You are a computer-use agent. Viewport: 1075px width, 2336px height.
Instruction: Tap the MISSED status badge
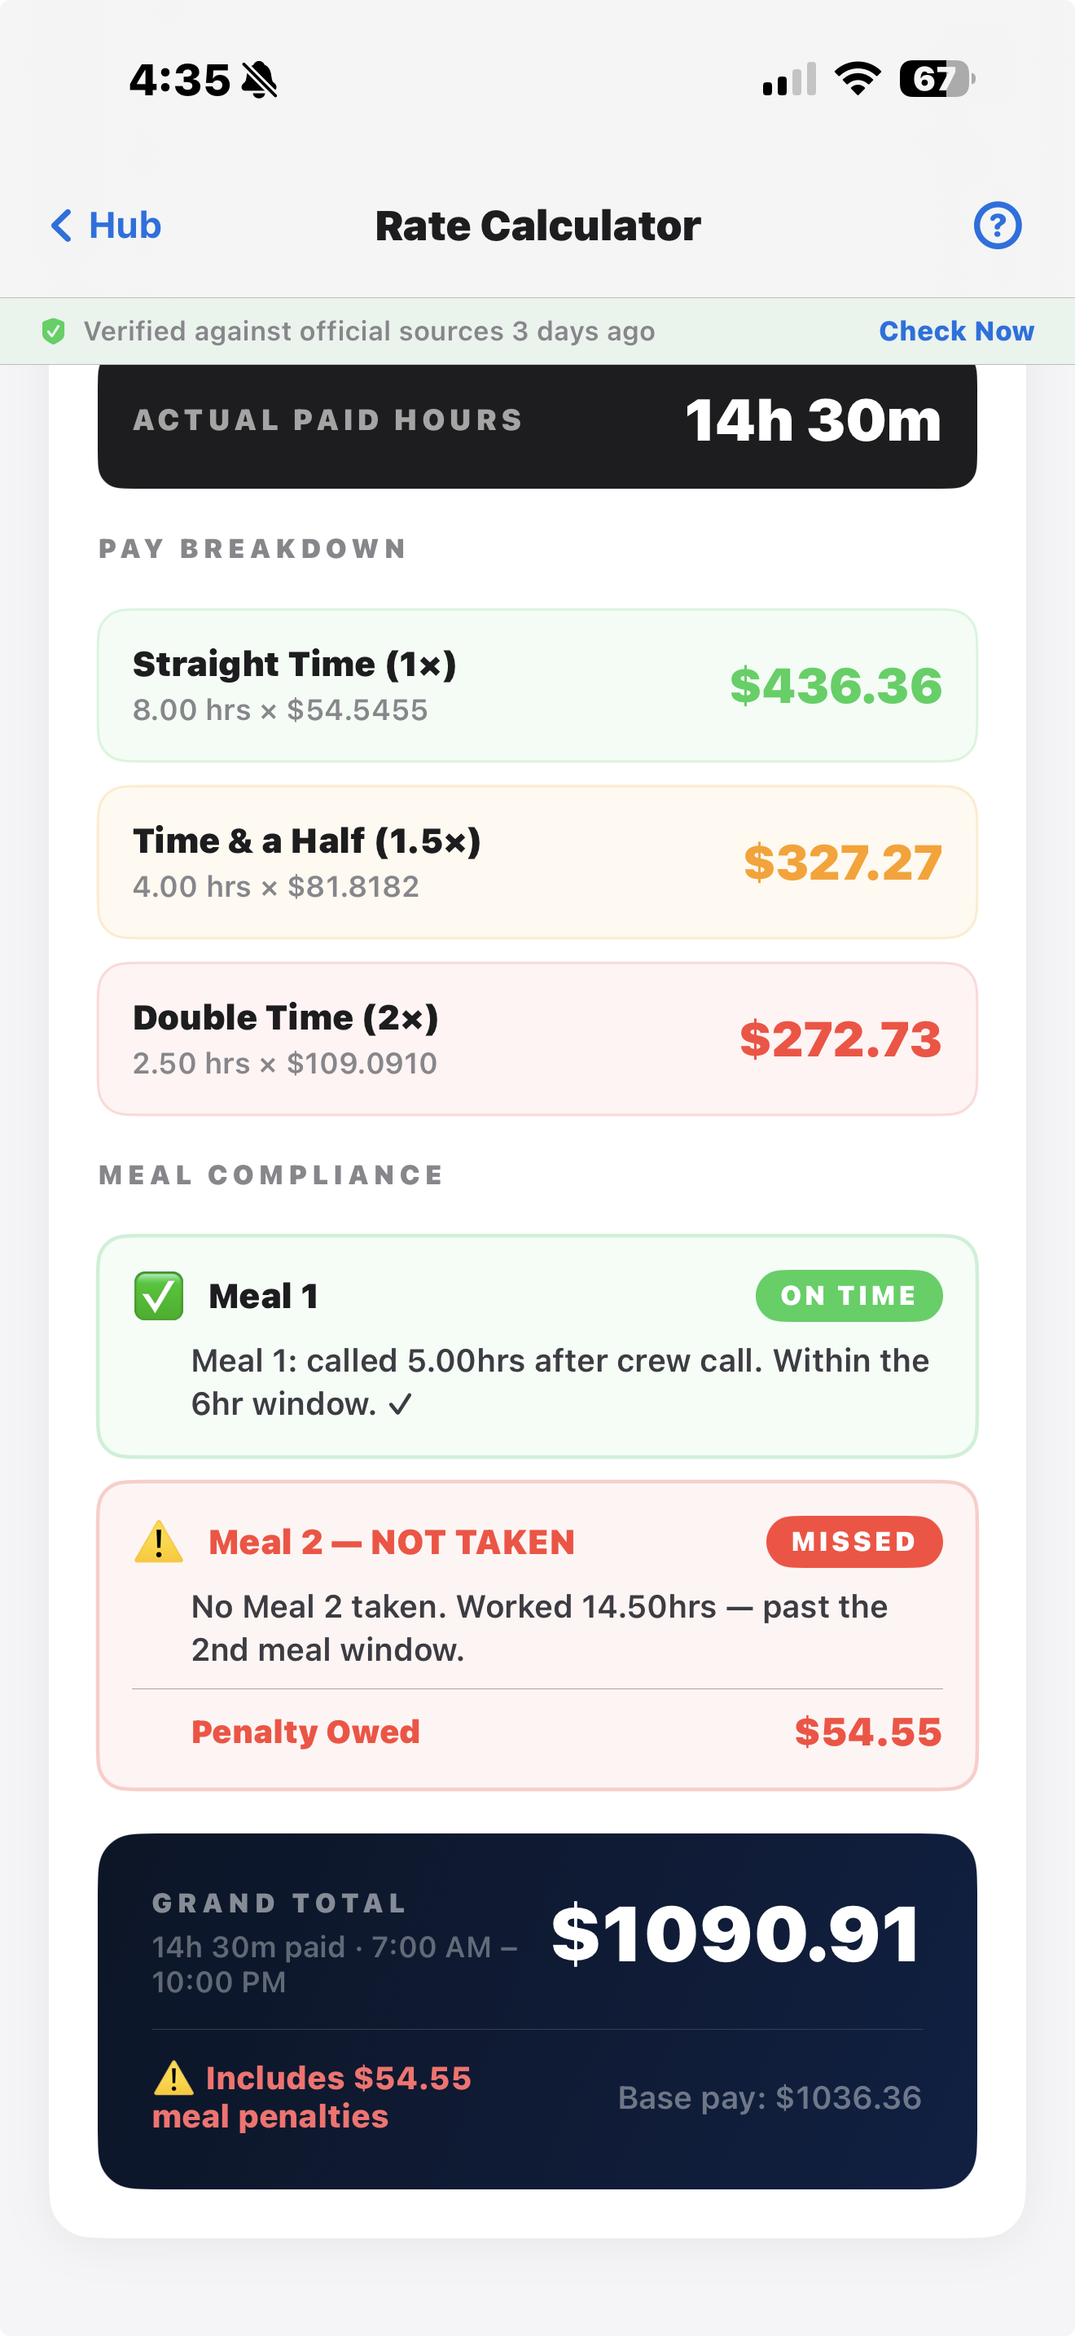pos(853,1542)
